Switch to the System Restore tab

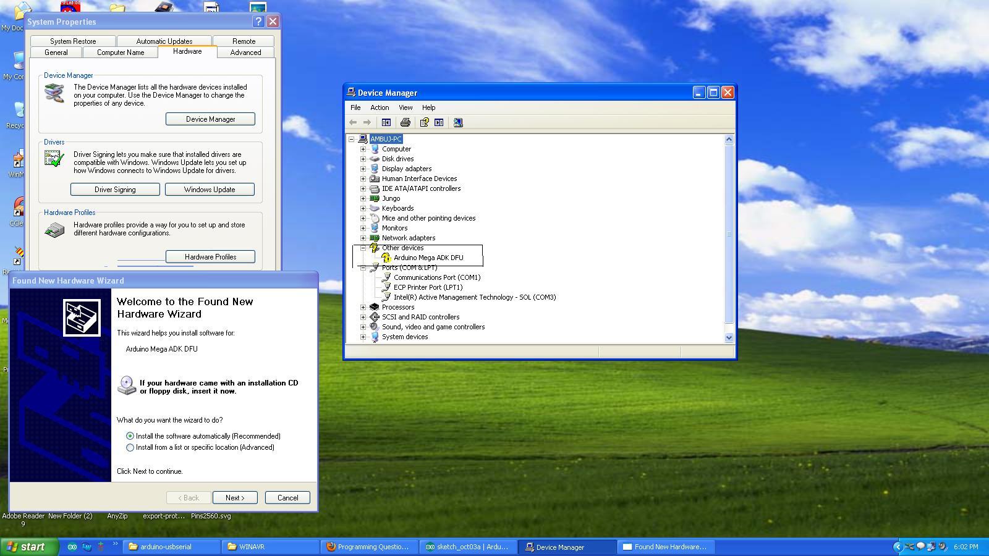(x=73, y=41)
